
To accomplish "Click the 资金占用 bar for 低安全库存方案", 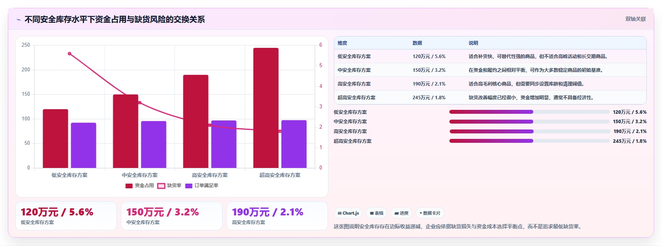I will pyautogui.click(x=55, y=138).
